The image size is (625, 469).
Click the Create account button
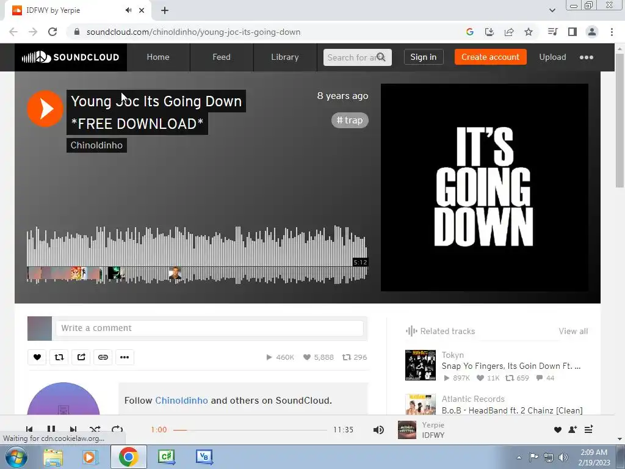490,57
